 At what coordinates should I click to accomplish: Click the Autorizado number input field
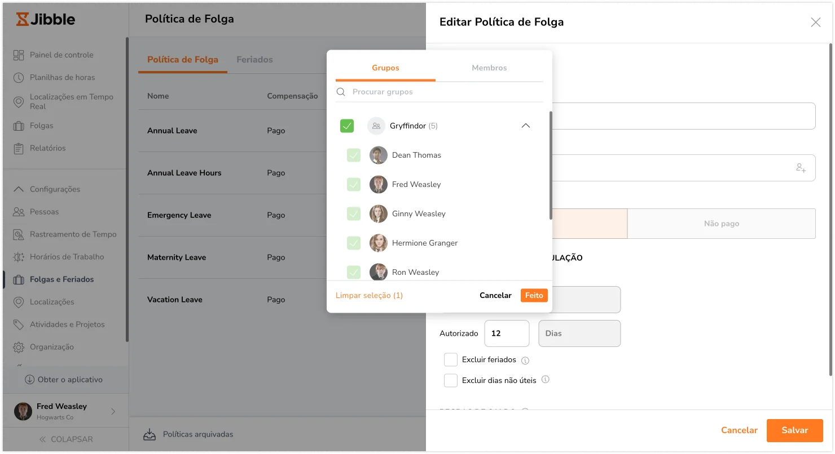[x=506, y=333]
